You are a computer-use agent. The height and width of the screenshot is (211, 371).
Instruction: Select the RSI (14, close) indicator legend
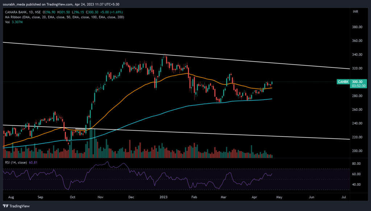(x=16, y=162)
